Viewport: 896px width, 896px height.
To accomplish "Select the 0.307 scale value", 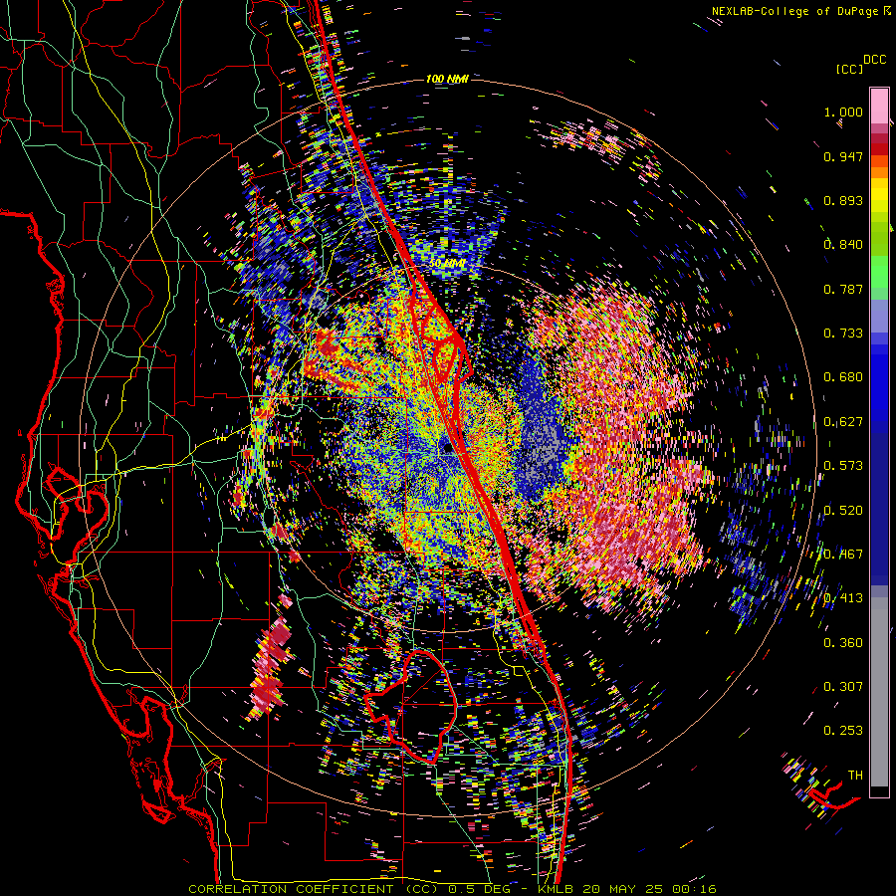I will tap(843, 686).
